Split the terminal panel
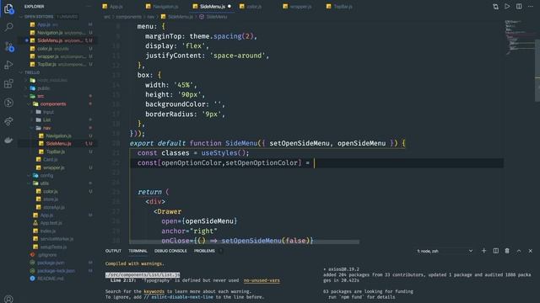 pyautogui.click(x=495, y=251)
